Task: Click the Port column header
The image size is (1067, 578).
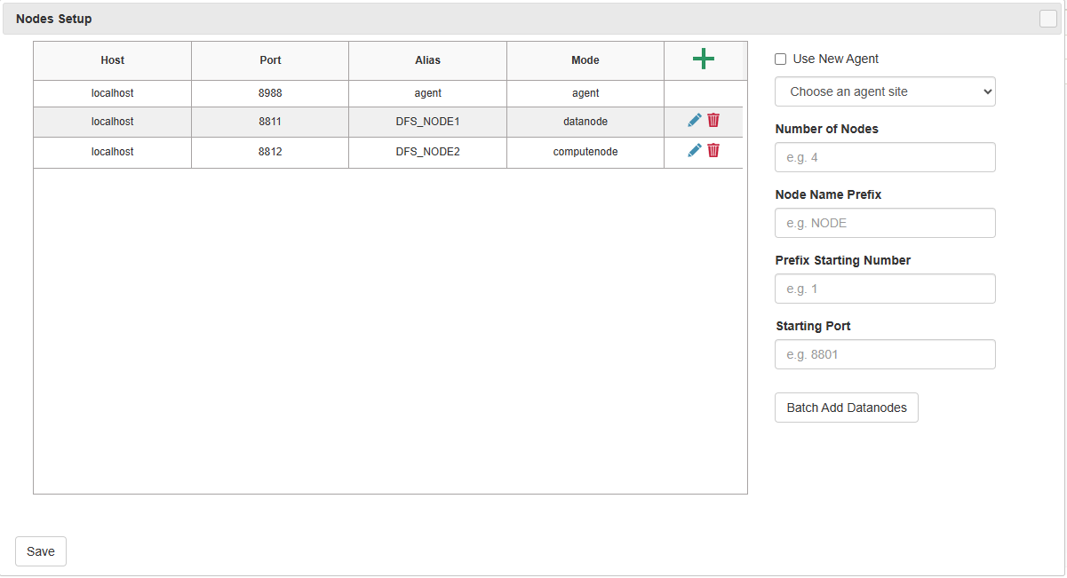Action: point(270,60)
